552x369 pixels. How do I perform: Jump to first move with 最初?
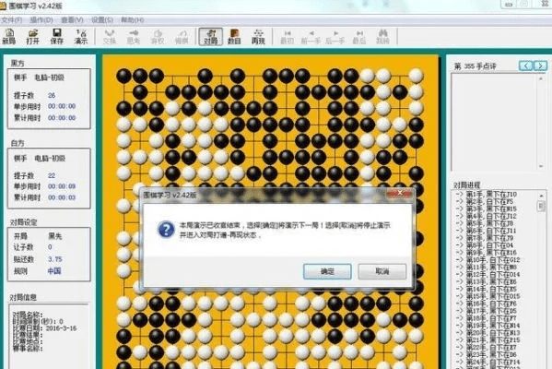point(287,37)
